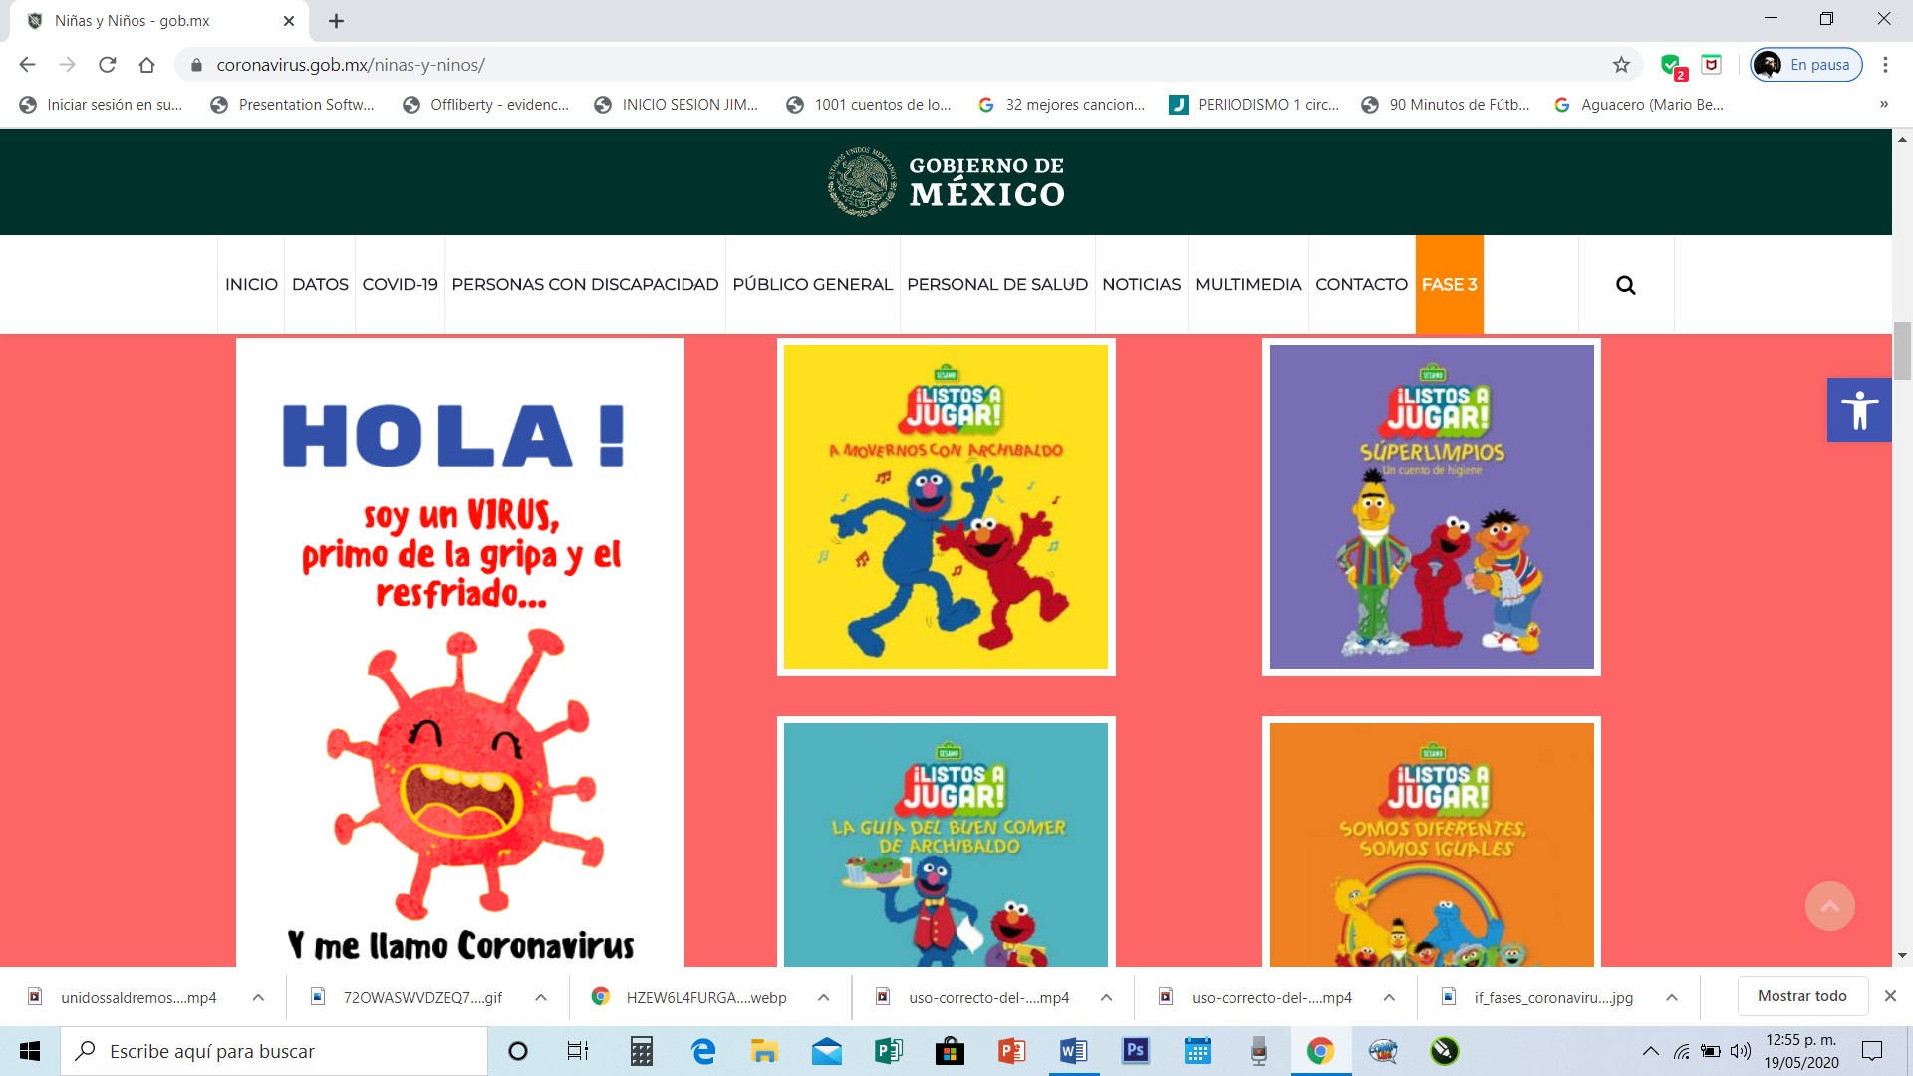
Task: Open the Superlimpios book cover
Action: point(1432,507)
